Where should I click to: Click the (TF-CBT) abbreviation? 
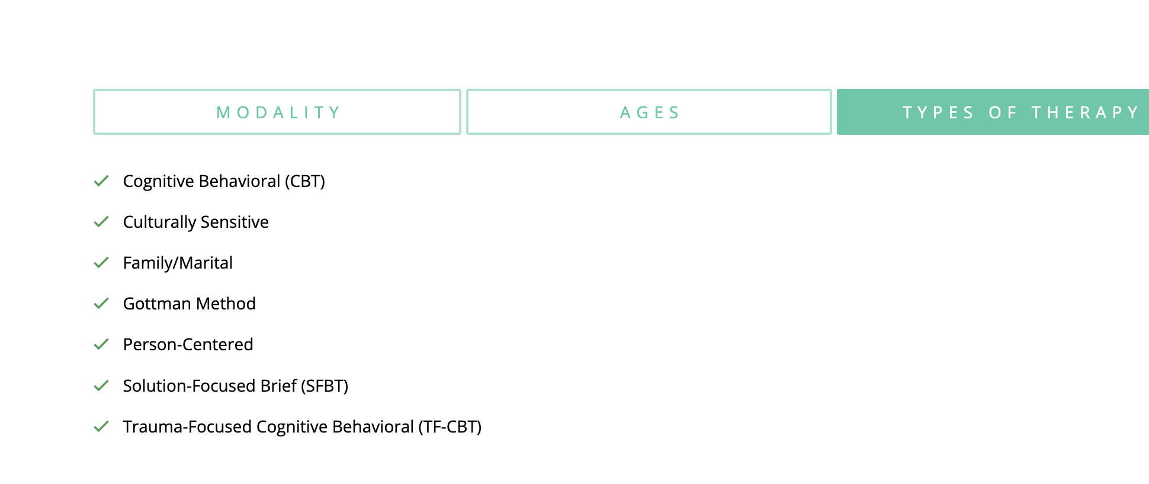pyautogui.click(x=450, y=427)
